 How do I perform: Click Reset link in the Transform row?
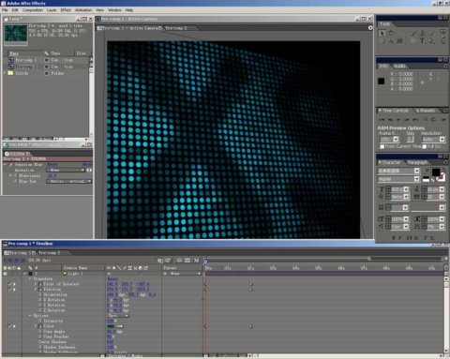click(112, 278)
